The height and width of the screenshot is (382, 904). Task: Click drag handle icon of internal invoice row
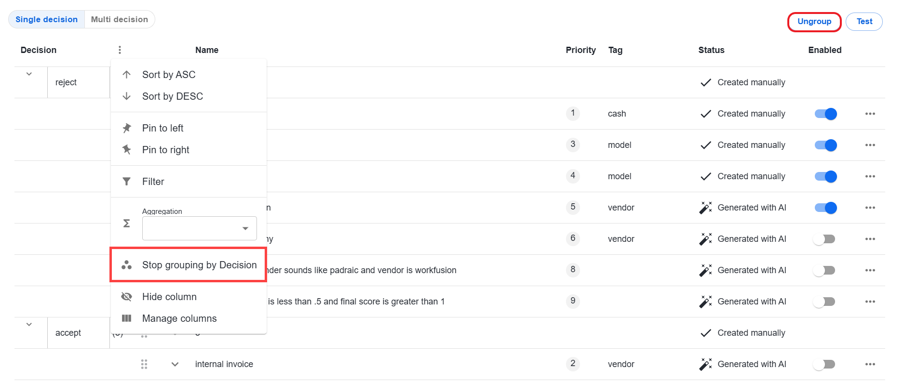coord(144,364)
